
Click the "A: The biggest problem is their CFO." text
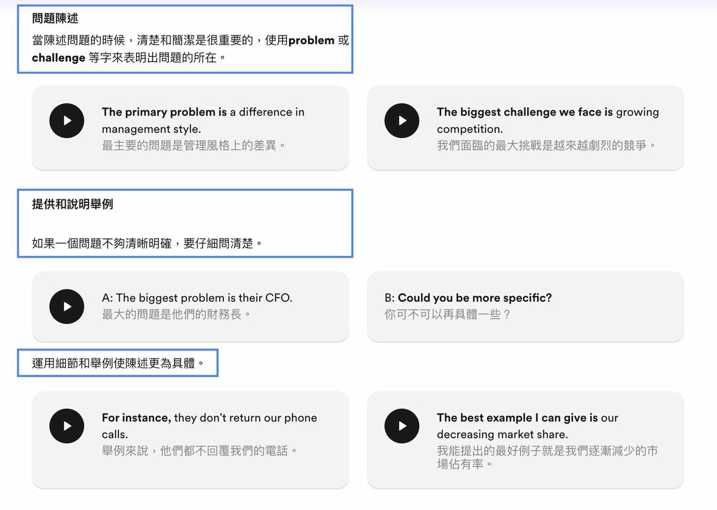pyautogui.click(x=197, y=298)
